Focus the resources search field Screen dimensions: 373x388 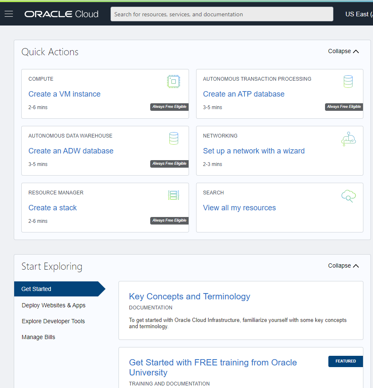click(x=222, y=14)
